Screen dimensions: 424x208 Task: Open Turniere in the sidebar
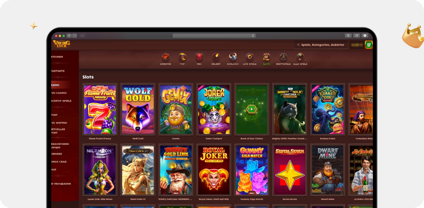point(56,154)
